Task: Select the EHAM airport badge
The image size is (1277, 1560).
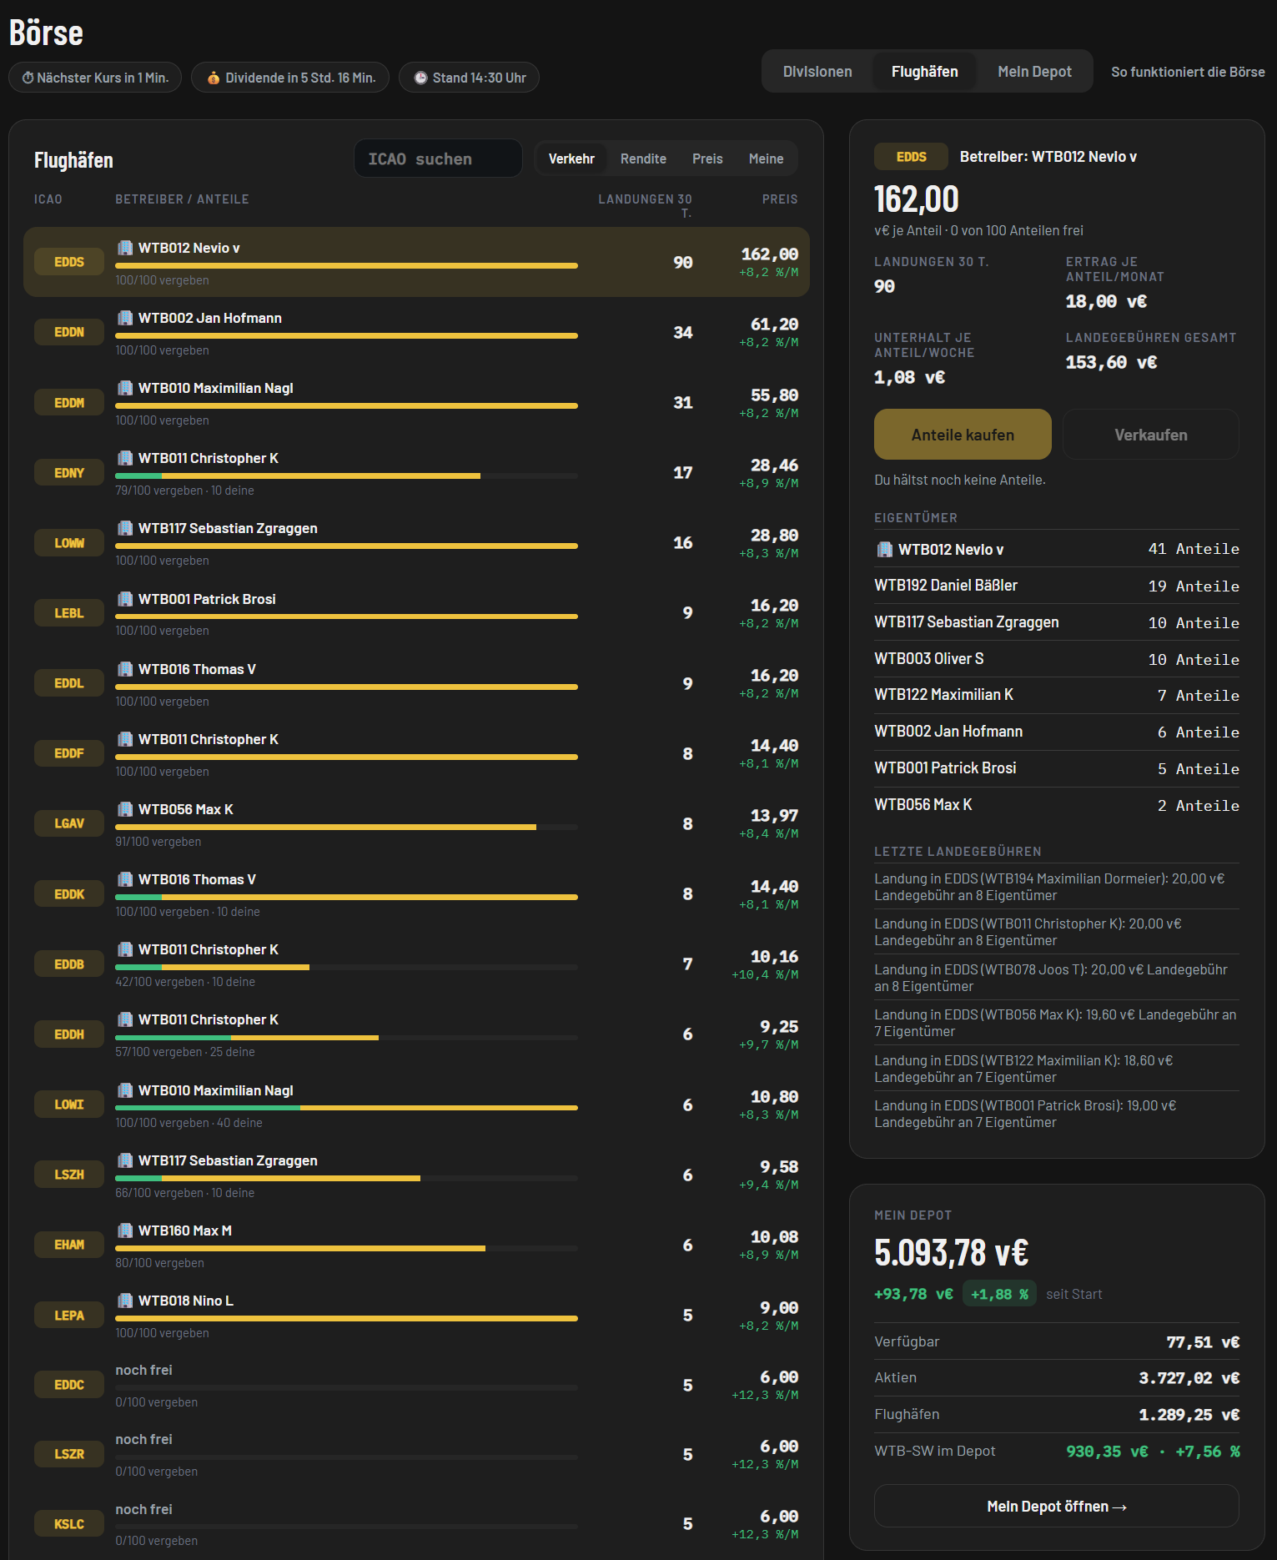Action: (69, 1245)
